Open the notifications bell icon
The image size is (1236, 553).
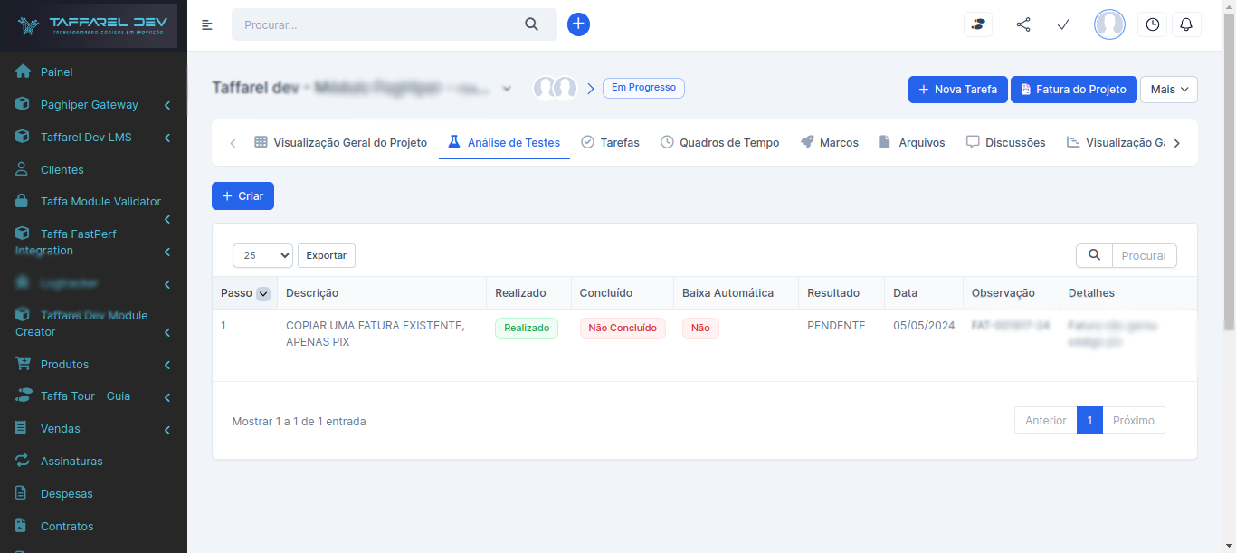click(1186, 25)
